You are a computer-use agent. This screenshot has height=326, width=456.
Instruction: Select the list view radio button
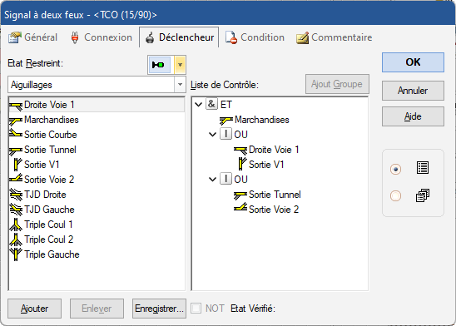pyautogui.click(x=395, y=169)
